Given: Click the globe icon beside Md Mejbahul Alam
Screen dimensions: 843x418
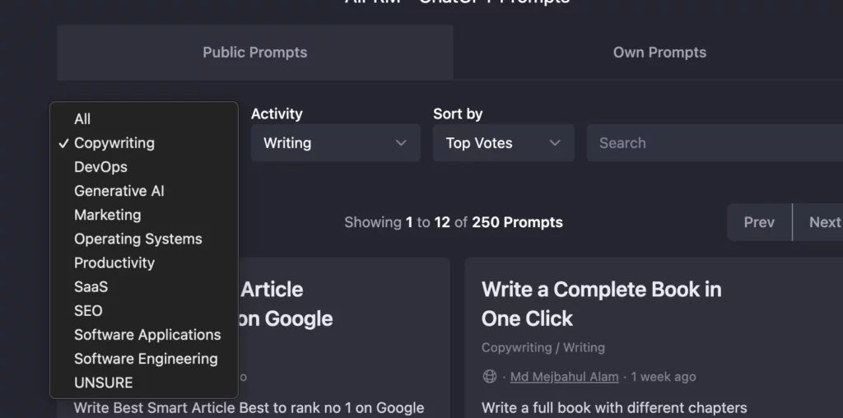Looking at the screenshot, I should click(489, 377).
